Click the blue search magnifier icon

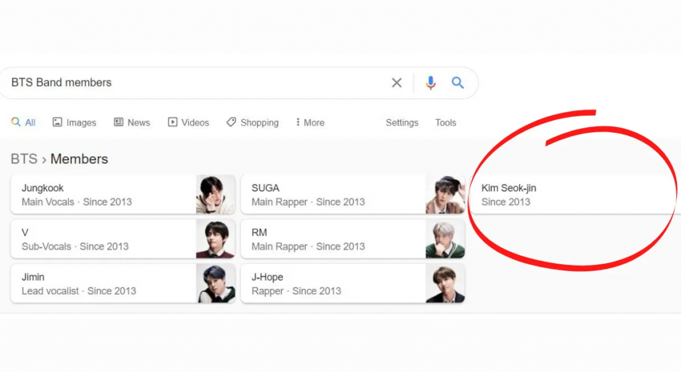[x=458, y=82]
